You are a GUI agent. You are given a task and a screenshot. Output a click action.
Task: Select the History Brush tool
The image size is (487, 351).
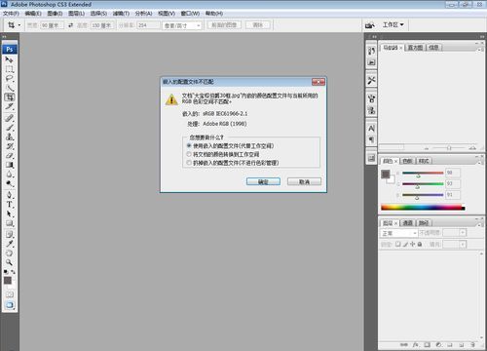(9, 146)
